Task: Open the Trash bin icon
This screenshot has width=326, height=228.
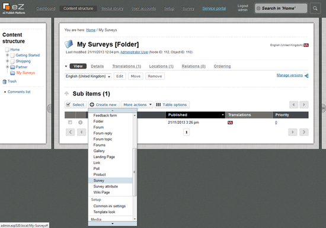Action: (x=4, y=81)
